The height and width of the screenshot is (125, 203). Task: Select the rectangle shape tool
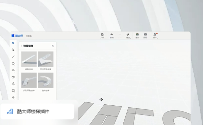(13, 91)
